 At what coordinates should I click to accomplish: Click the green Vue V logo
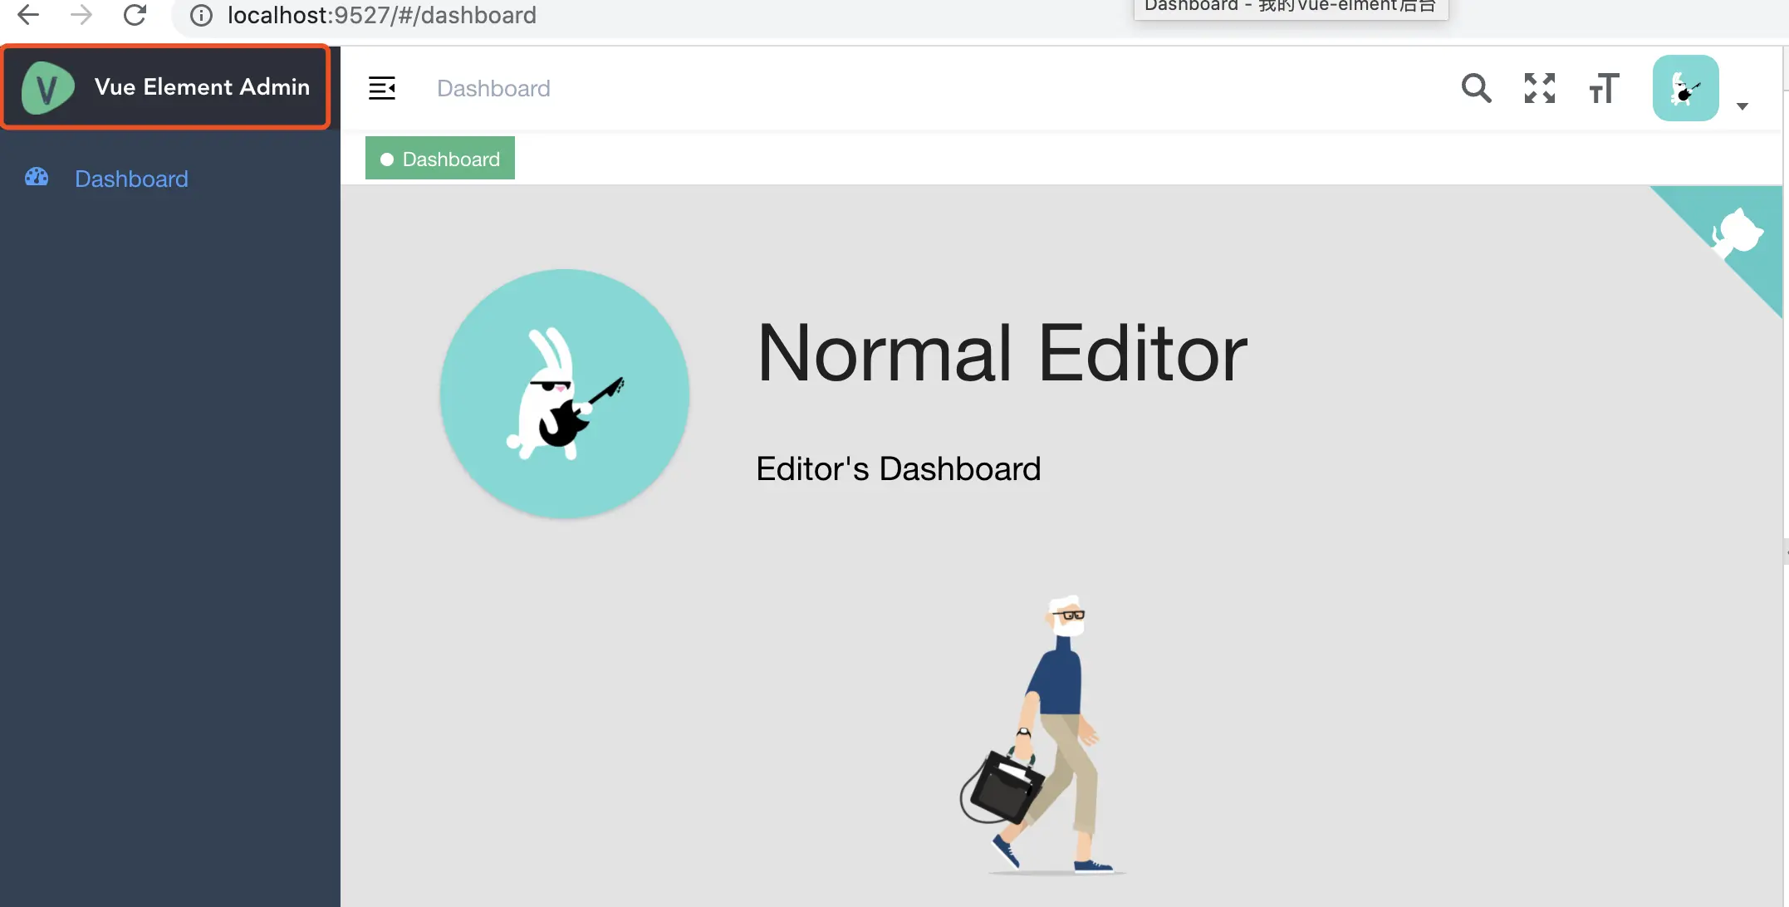[x=47, y=88]
